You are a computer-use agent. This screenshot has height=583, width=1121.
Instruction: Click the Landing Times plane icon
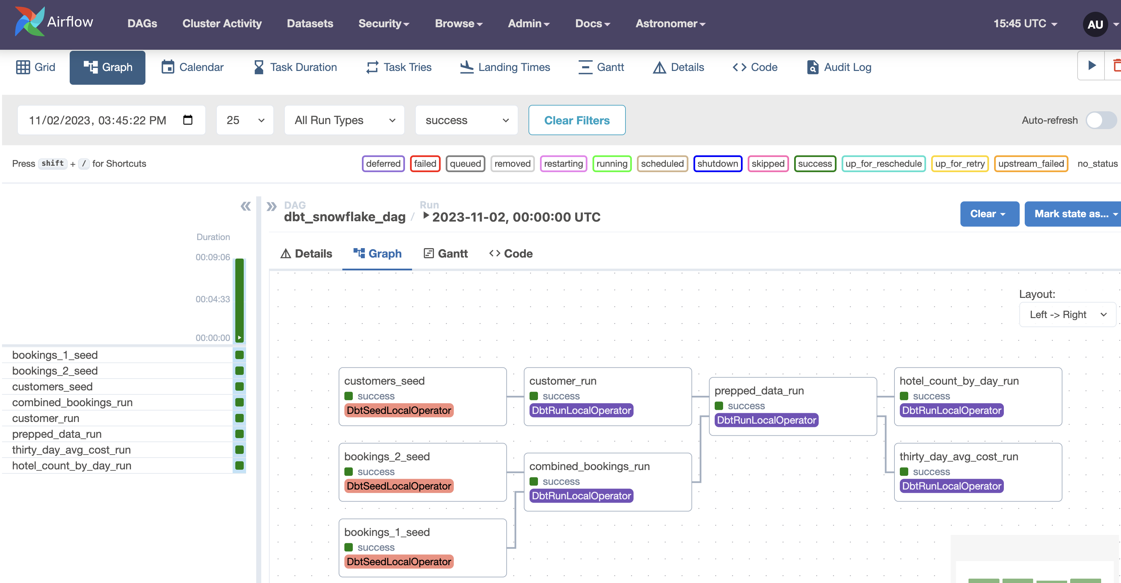(x=467, y=67)
